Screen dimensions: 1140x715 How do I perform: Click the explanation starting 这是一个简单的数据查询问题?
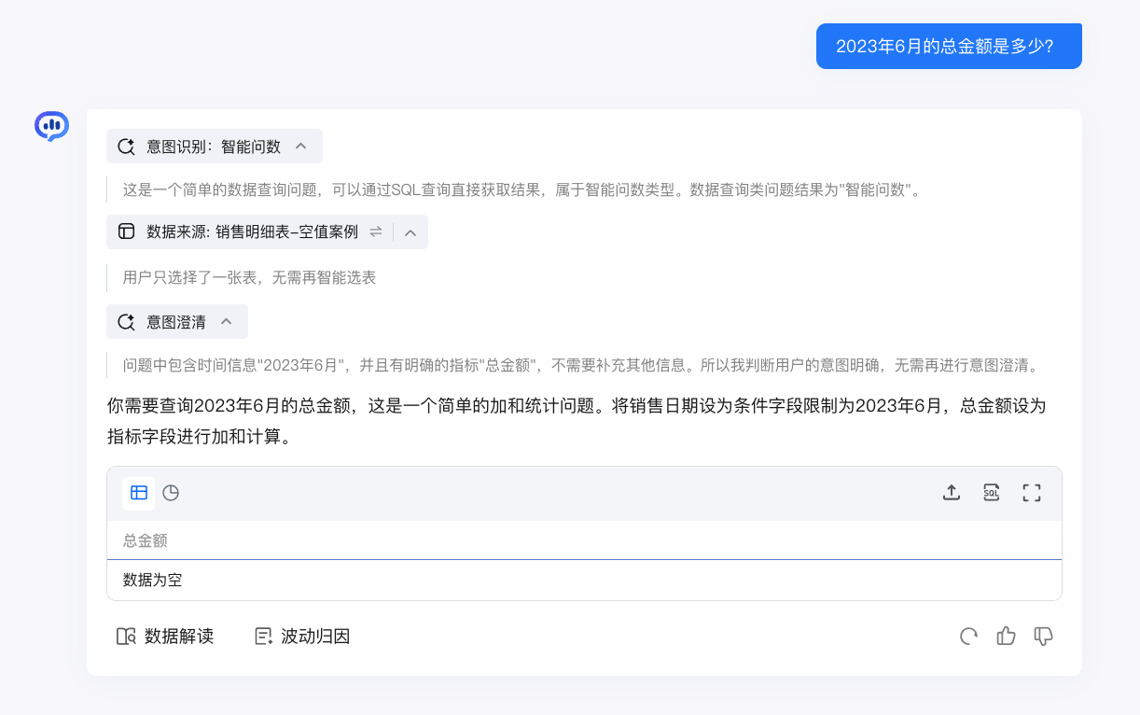522,189
